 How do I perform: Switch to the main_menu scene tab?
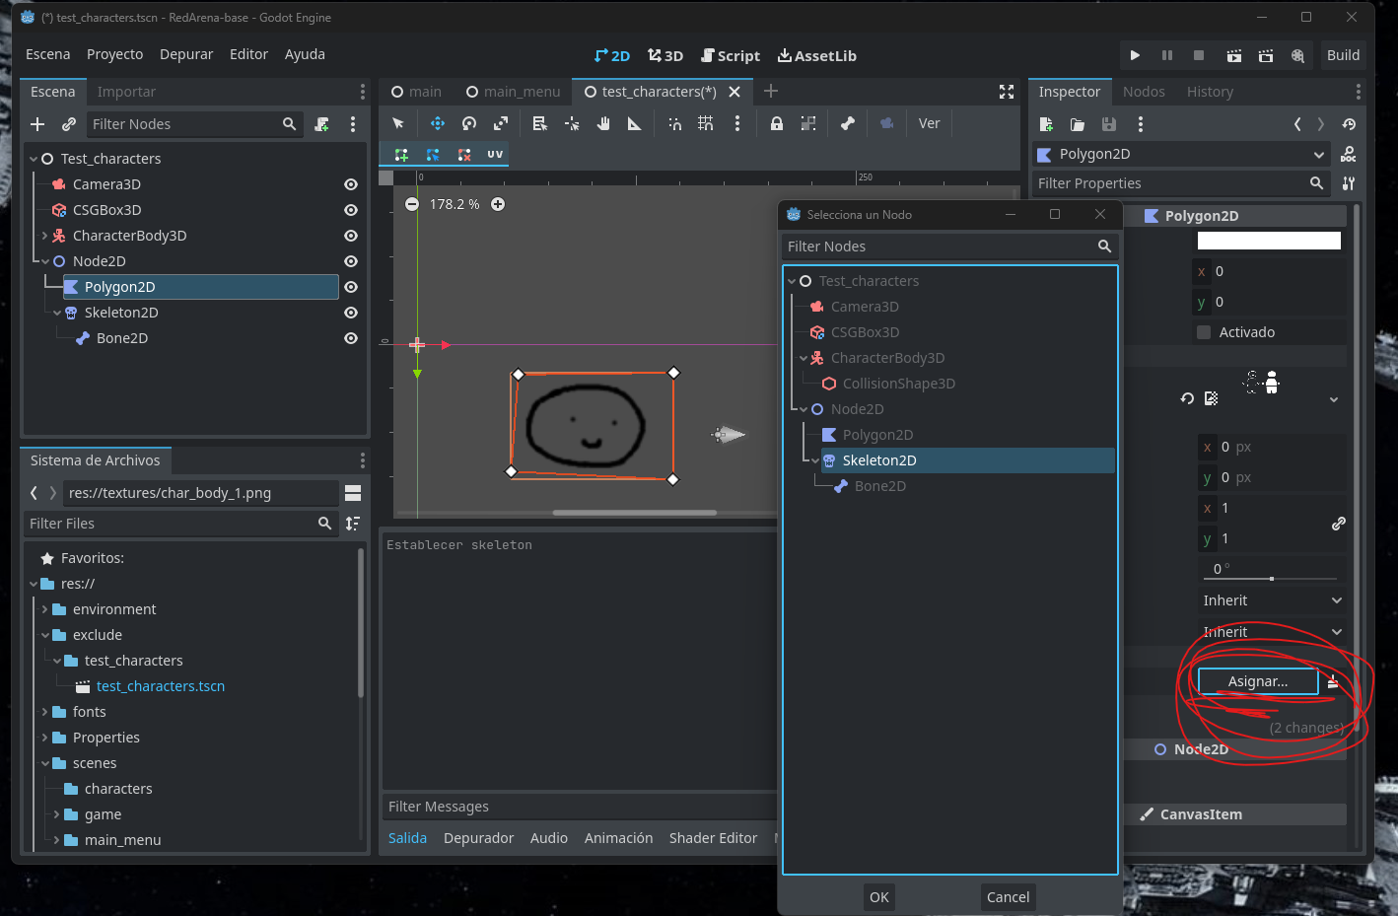click(x=513, y=91)
